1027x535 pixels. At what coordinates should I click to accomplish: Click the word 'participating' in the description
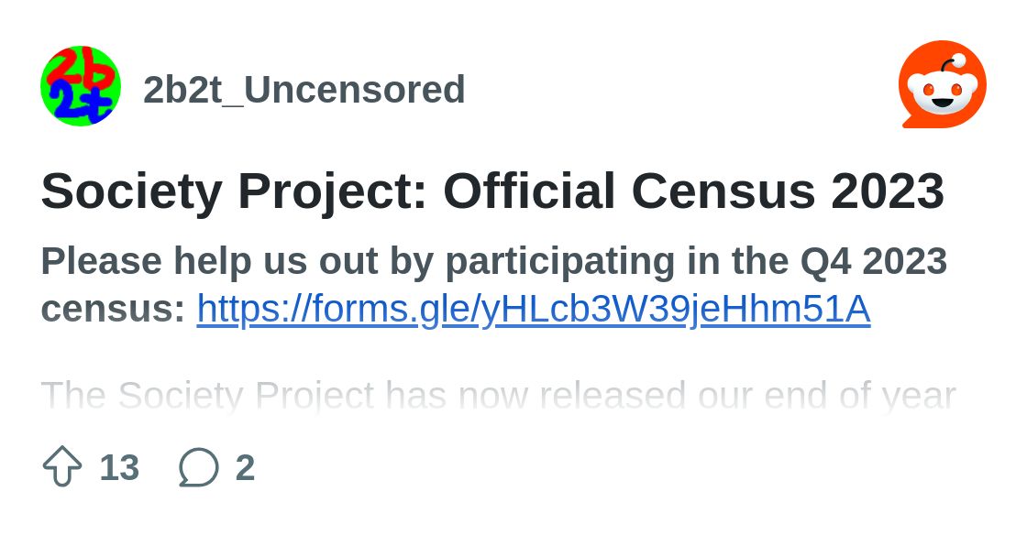tap(559, 262)
